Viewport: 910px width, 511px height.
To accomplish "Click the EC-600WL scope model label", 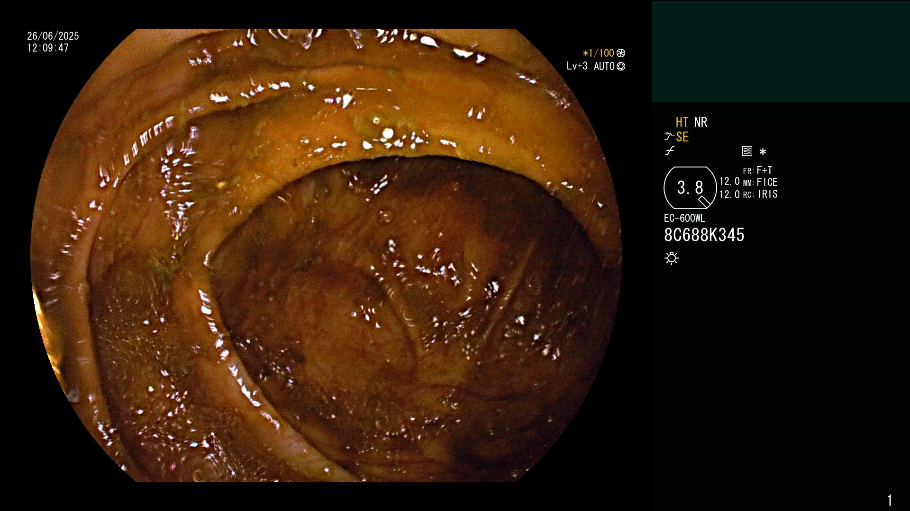I will point(684,219).
